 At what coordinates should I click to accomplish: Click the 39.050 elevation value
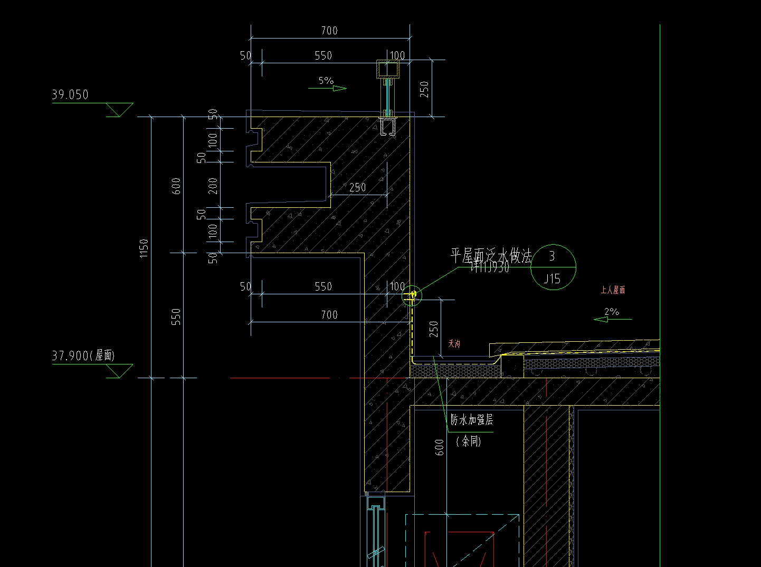click(x=70, y=94)
